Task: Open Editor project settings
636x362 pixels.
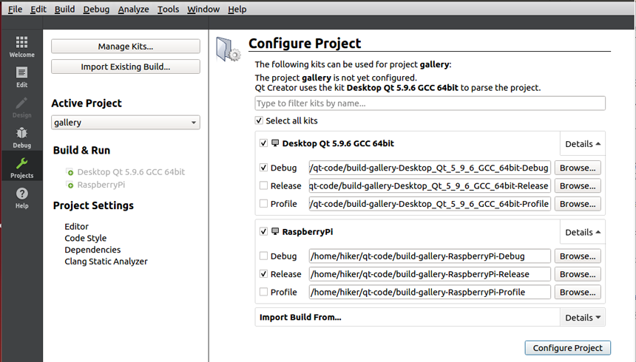Action: click(x=76, y=227)
